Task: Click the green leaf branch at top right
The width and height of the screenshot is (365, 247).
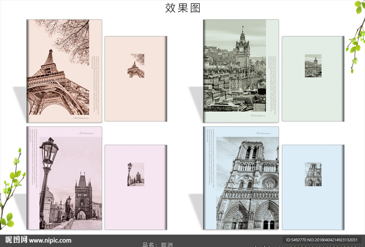Action: 356,36
